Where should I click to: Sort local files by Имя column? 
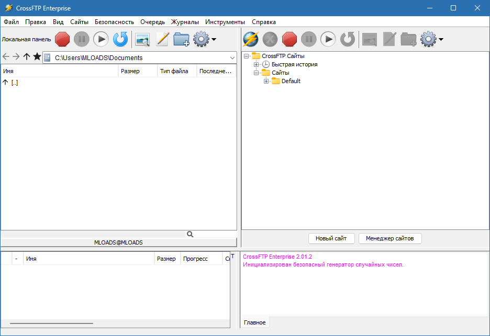point(59,71)
